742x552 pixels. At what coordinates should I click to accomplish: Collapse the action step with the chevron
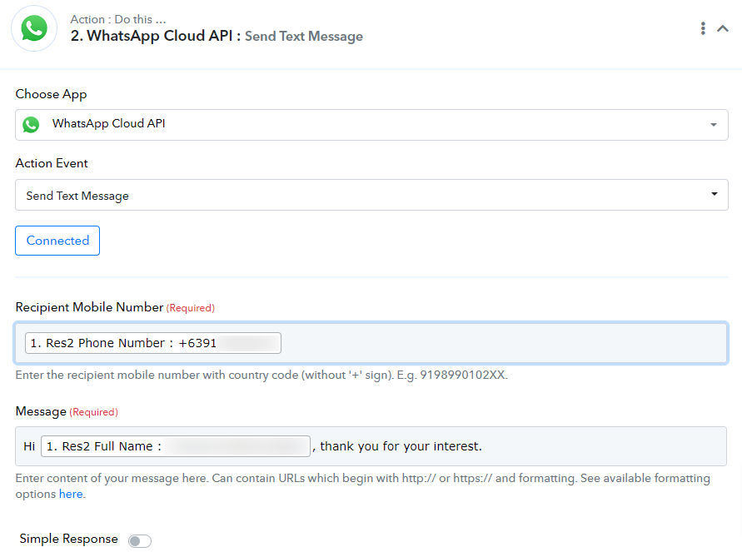click(723, 29)
